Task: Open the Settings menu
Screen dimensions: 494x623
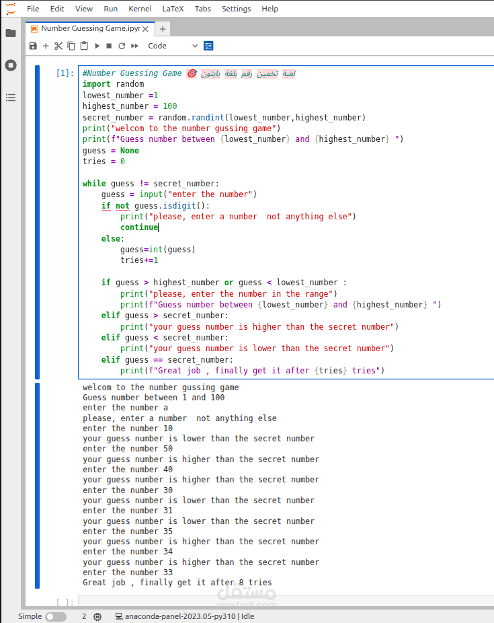Action: [236, 9]
